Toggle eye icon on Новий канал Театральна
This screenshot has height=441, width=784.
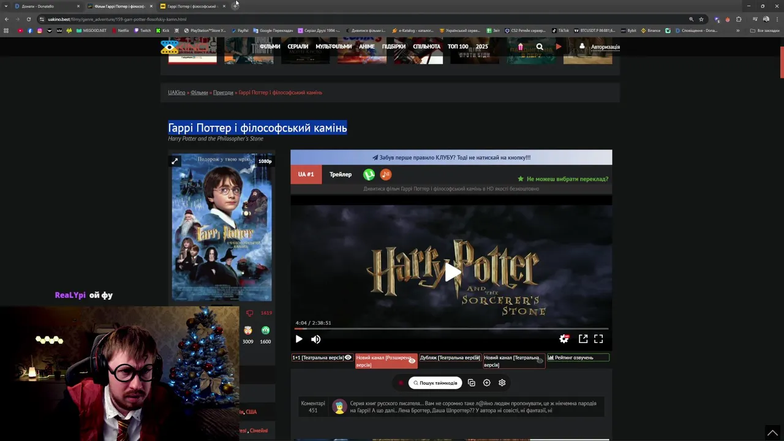click(x=540, y=361)
